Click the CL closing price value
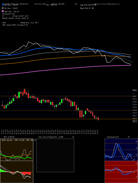 point(51,5)
